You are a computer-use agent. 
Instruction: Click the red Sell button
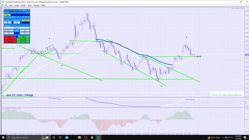point(10,37)
